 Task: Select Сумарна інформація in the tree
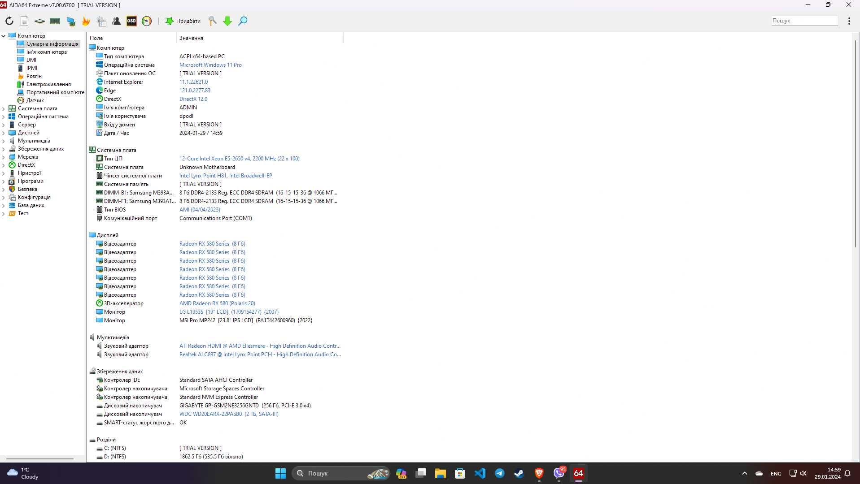click(52, 44)
